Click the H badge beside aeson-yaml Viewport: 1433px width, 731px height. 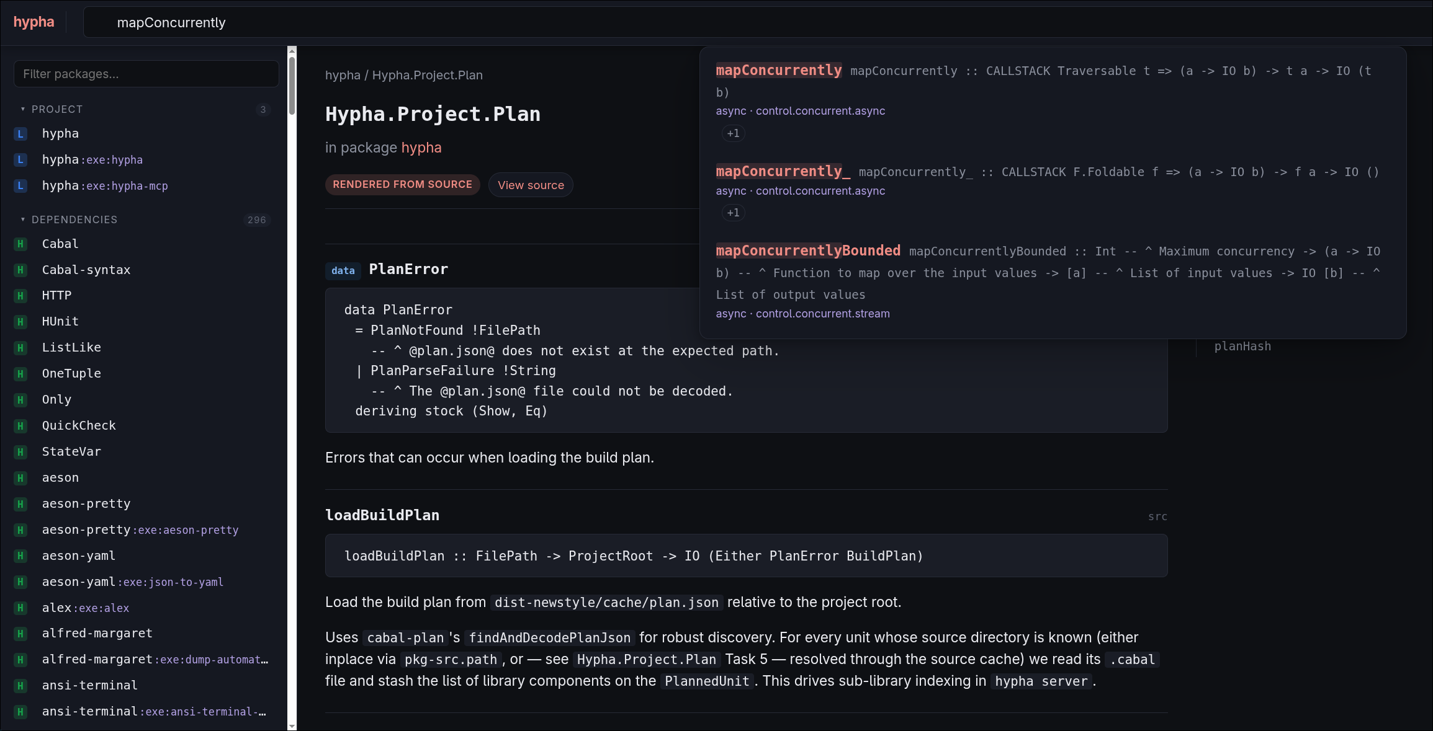point(20,556)
